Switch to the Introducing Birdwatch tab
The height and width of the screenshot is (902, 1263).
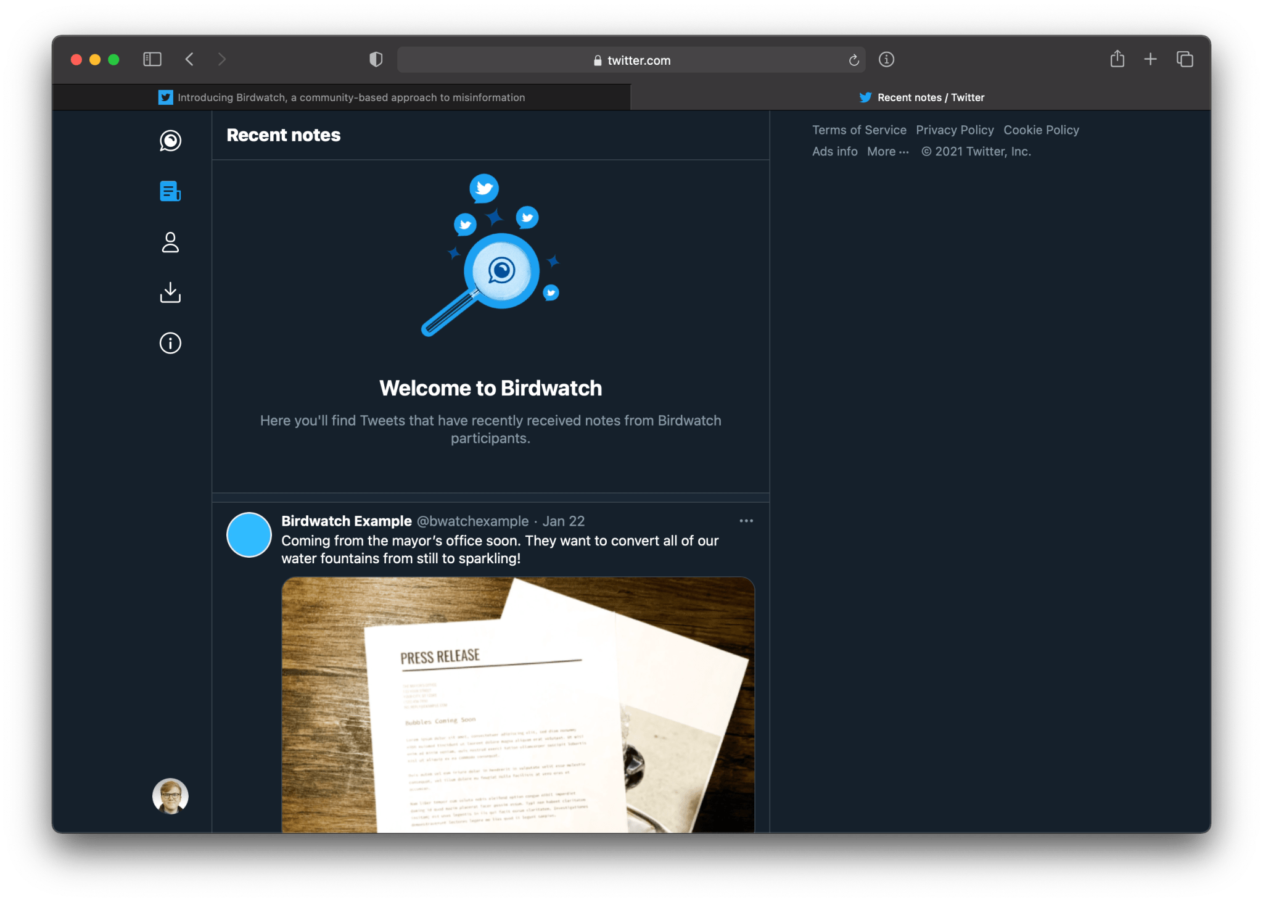coord(342,97)
